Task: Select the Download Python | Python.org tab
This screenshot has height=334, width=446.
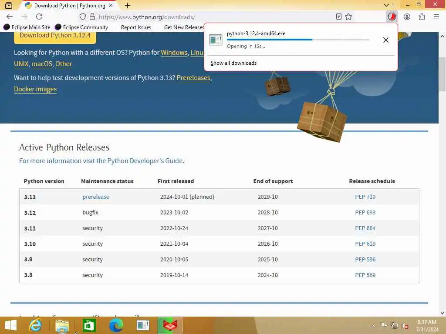Action: tap(68, 5)
